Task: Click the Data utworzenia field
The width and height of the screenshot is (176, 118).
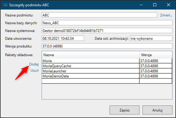Action: point(63,38)
